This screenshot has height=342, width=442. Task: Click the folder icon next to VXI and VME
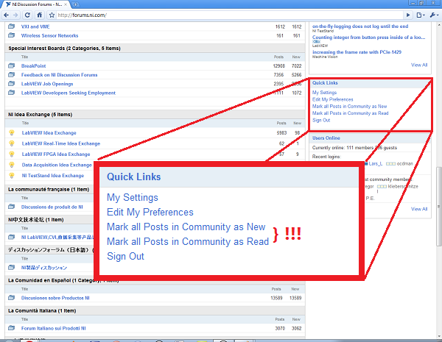pos(12,26)
